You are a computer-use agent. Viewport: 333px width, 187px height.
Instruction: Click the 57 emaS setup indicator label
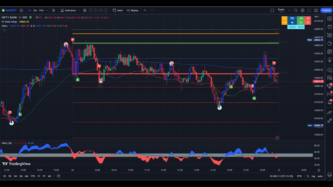(9, 22)
